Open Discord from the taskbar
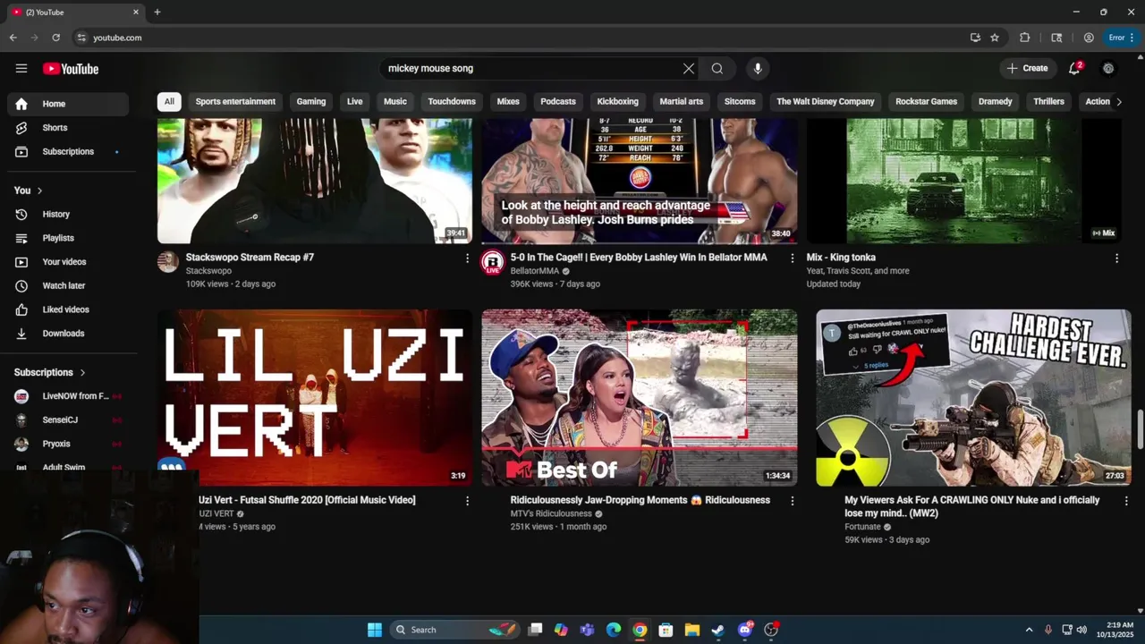Viewport: 1145px width, 644px height. tap(744, 630)
